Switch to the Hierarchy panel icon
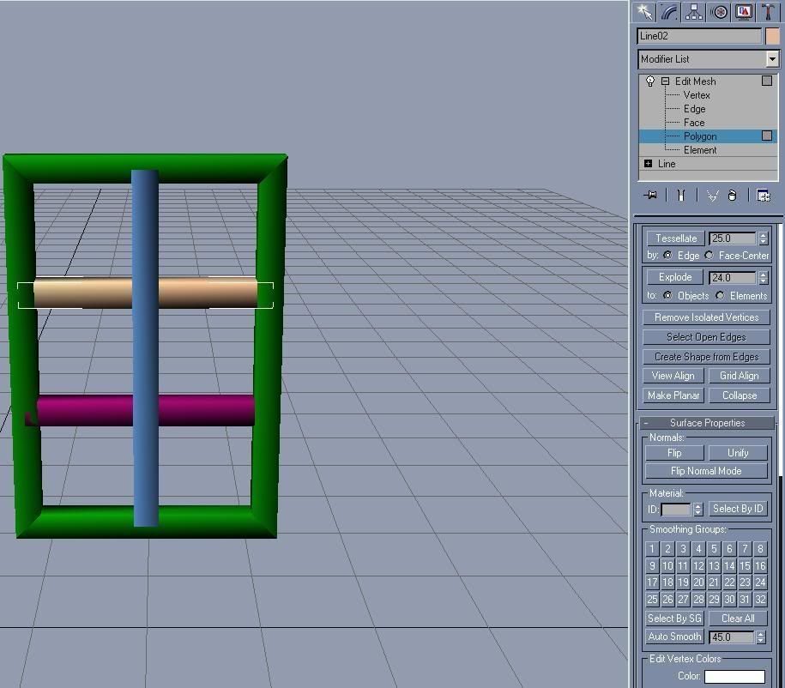This screenshot has width=785, height=688. click(x=694, y=12)
